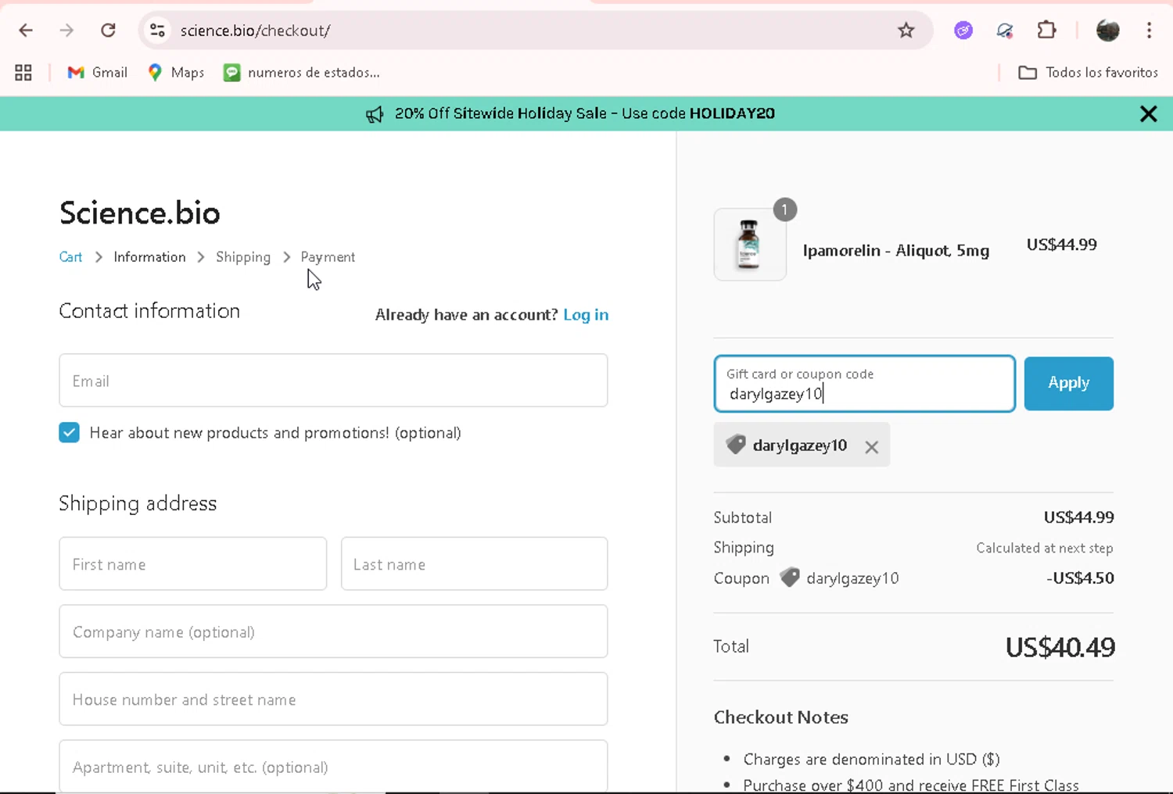Click the Shipping address heading
This screenshot has width=1173, height=794.
click(138, 503)
